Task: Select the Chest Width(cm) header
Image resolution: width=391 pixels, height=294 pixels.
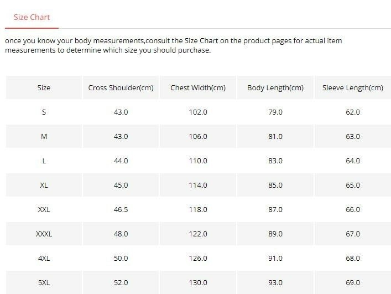Action: click(x=198, y=88)
